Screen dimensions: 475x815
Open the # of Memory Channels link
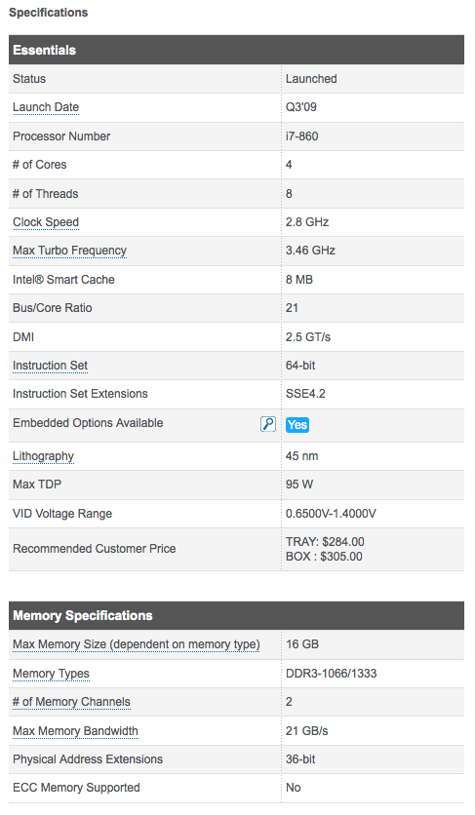pyautogui.click(x=71, y=702)
